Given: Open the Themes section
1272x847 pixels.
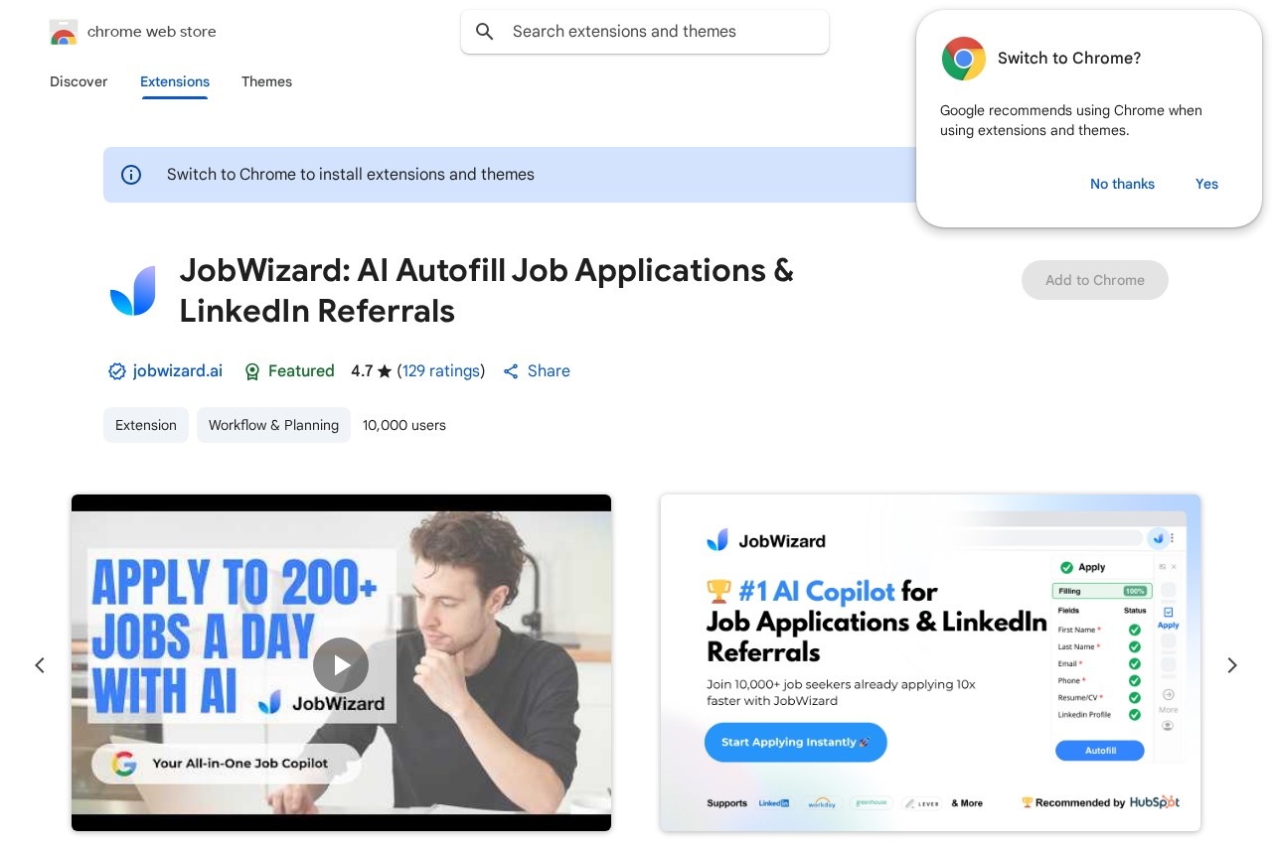Looking at the screenshot, I should (x=266, y=81).
